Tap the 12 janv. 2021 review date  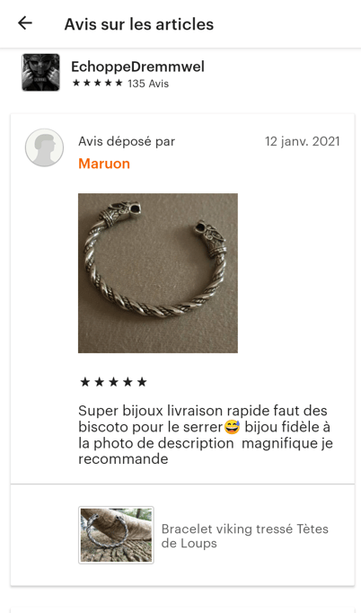(x=303, y=141)
